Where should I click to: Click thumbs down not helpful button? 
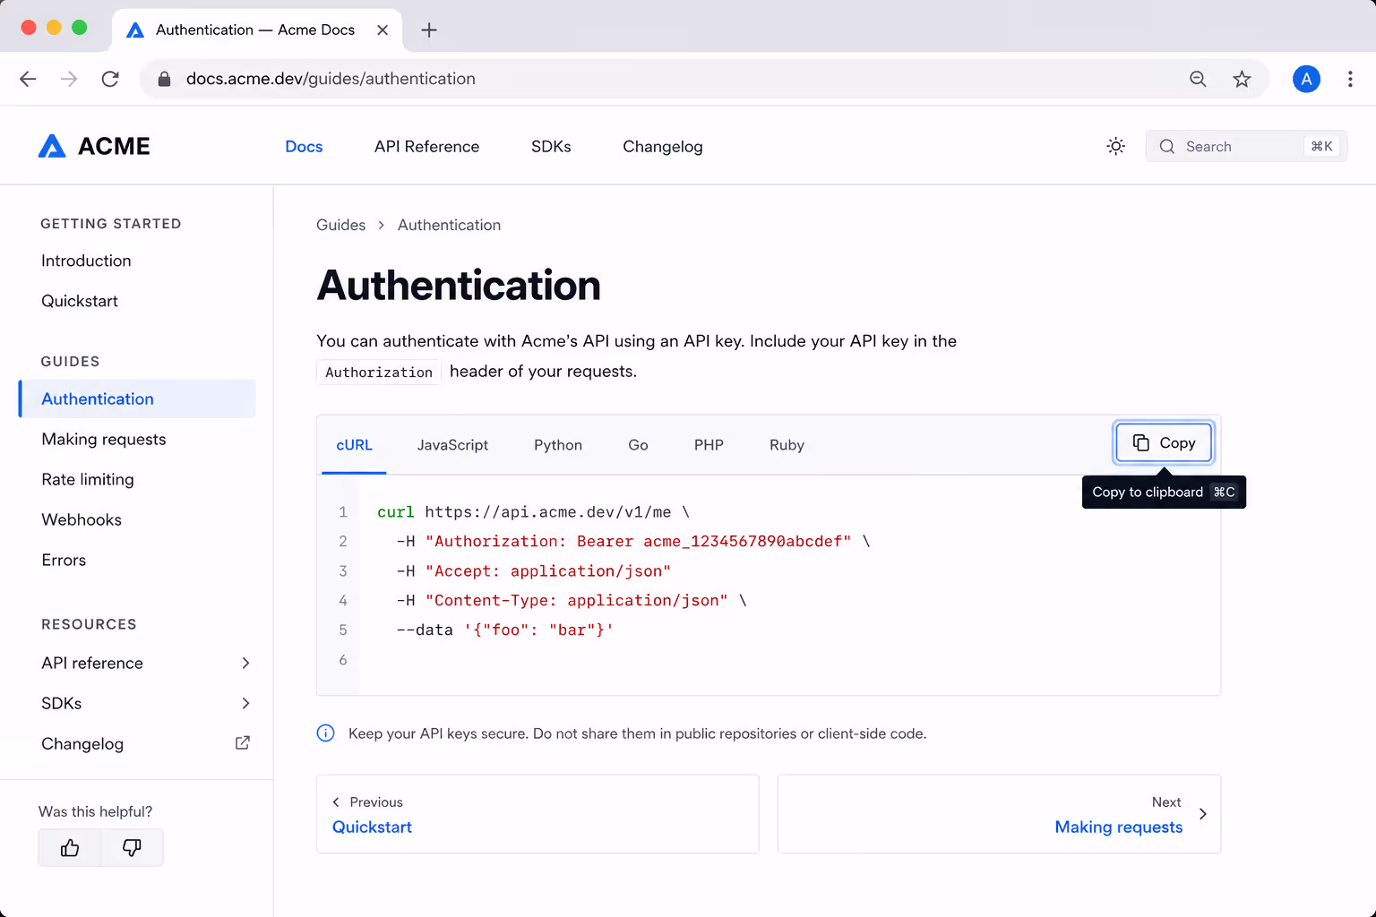point(132,847)
